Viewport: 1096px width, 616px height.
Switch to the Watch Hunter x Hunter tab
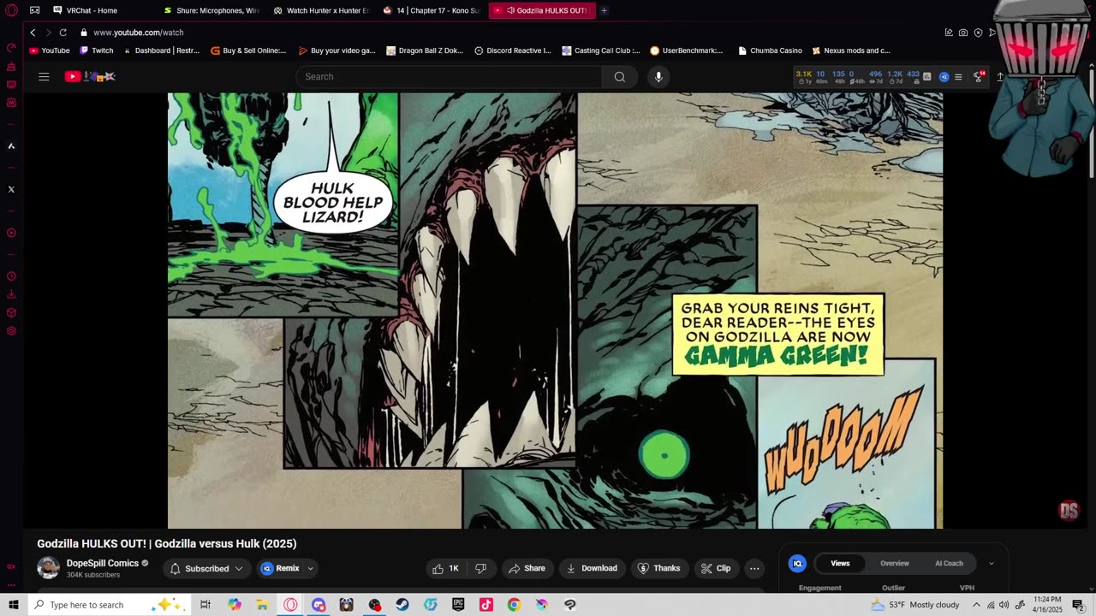[321, 10]
